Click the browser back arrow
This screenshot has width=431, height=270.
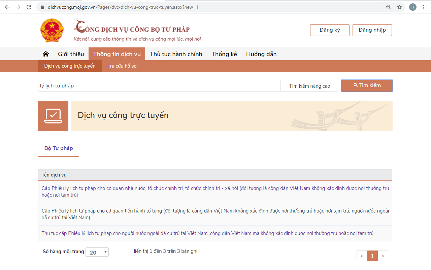coord(7,7)
